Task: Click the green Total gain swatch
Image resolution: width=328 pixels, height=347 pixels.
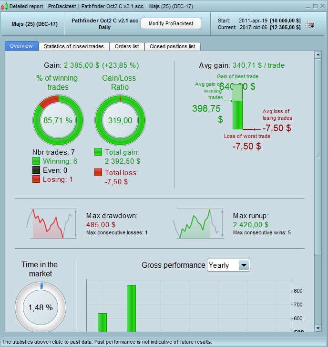Action: [x=98, y=152]
